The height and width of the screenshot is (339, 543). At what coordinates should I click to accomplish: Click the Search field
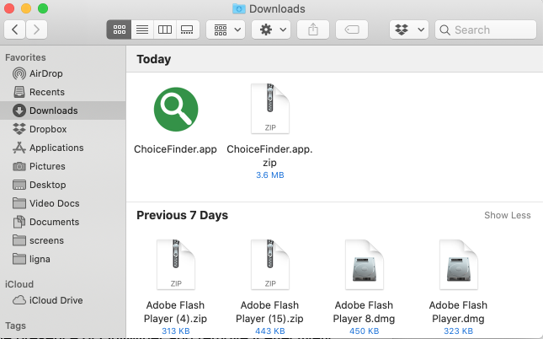coord(492,30)
